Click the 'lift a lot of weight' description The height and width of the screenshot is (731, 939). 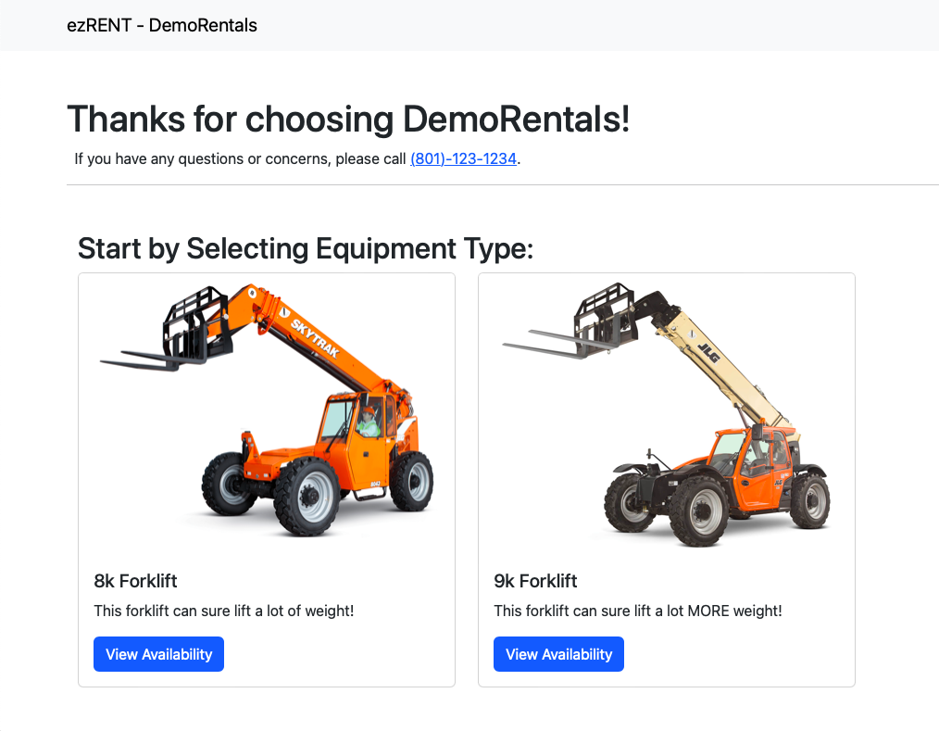[224, 611]
